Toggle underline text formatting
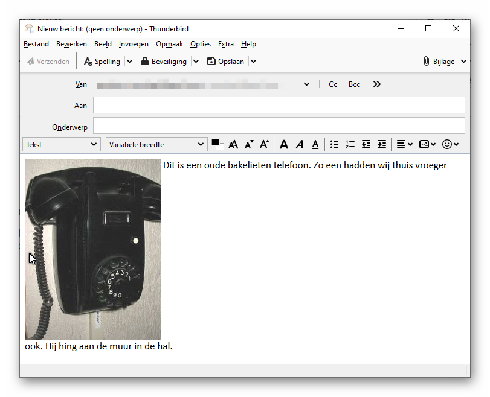This screenshot has height=397, width=490. [315, 145]
